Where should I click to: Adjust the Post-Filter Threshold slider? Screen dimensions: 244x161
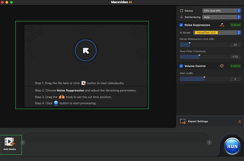pos(204,57)
